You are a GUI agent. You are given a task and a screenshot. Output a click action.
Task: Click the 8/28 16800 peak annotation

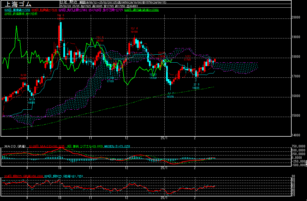point(23,77)
